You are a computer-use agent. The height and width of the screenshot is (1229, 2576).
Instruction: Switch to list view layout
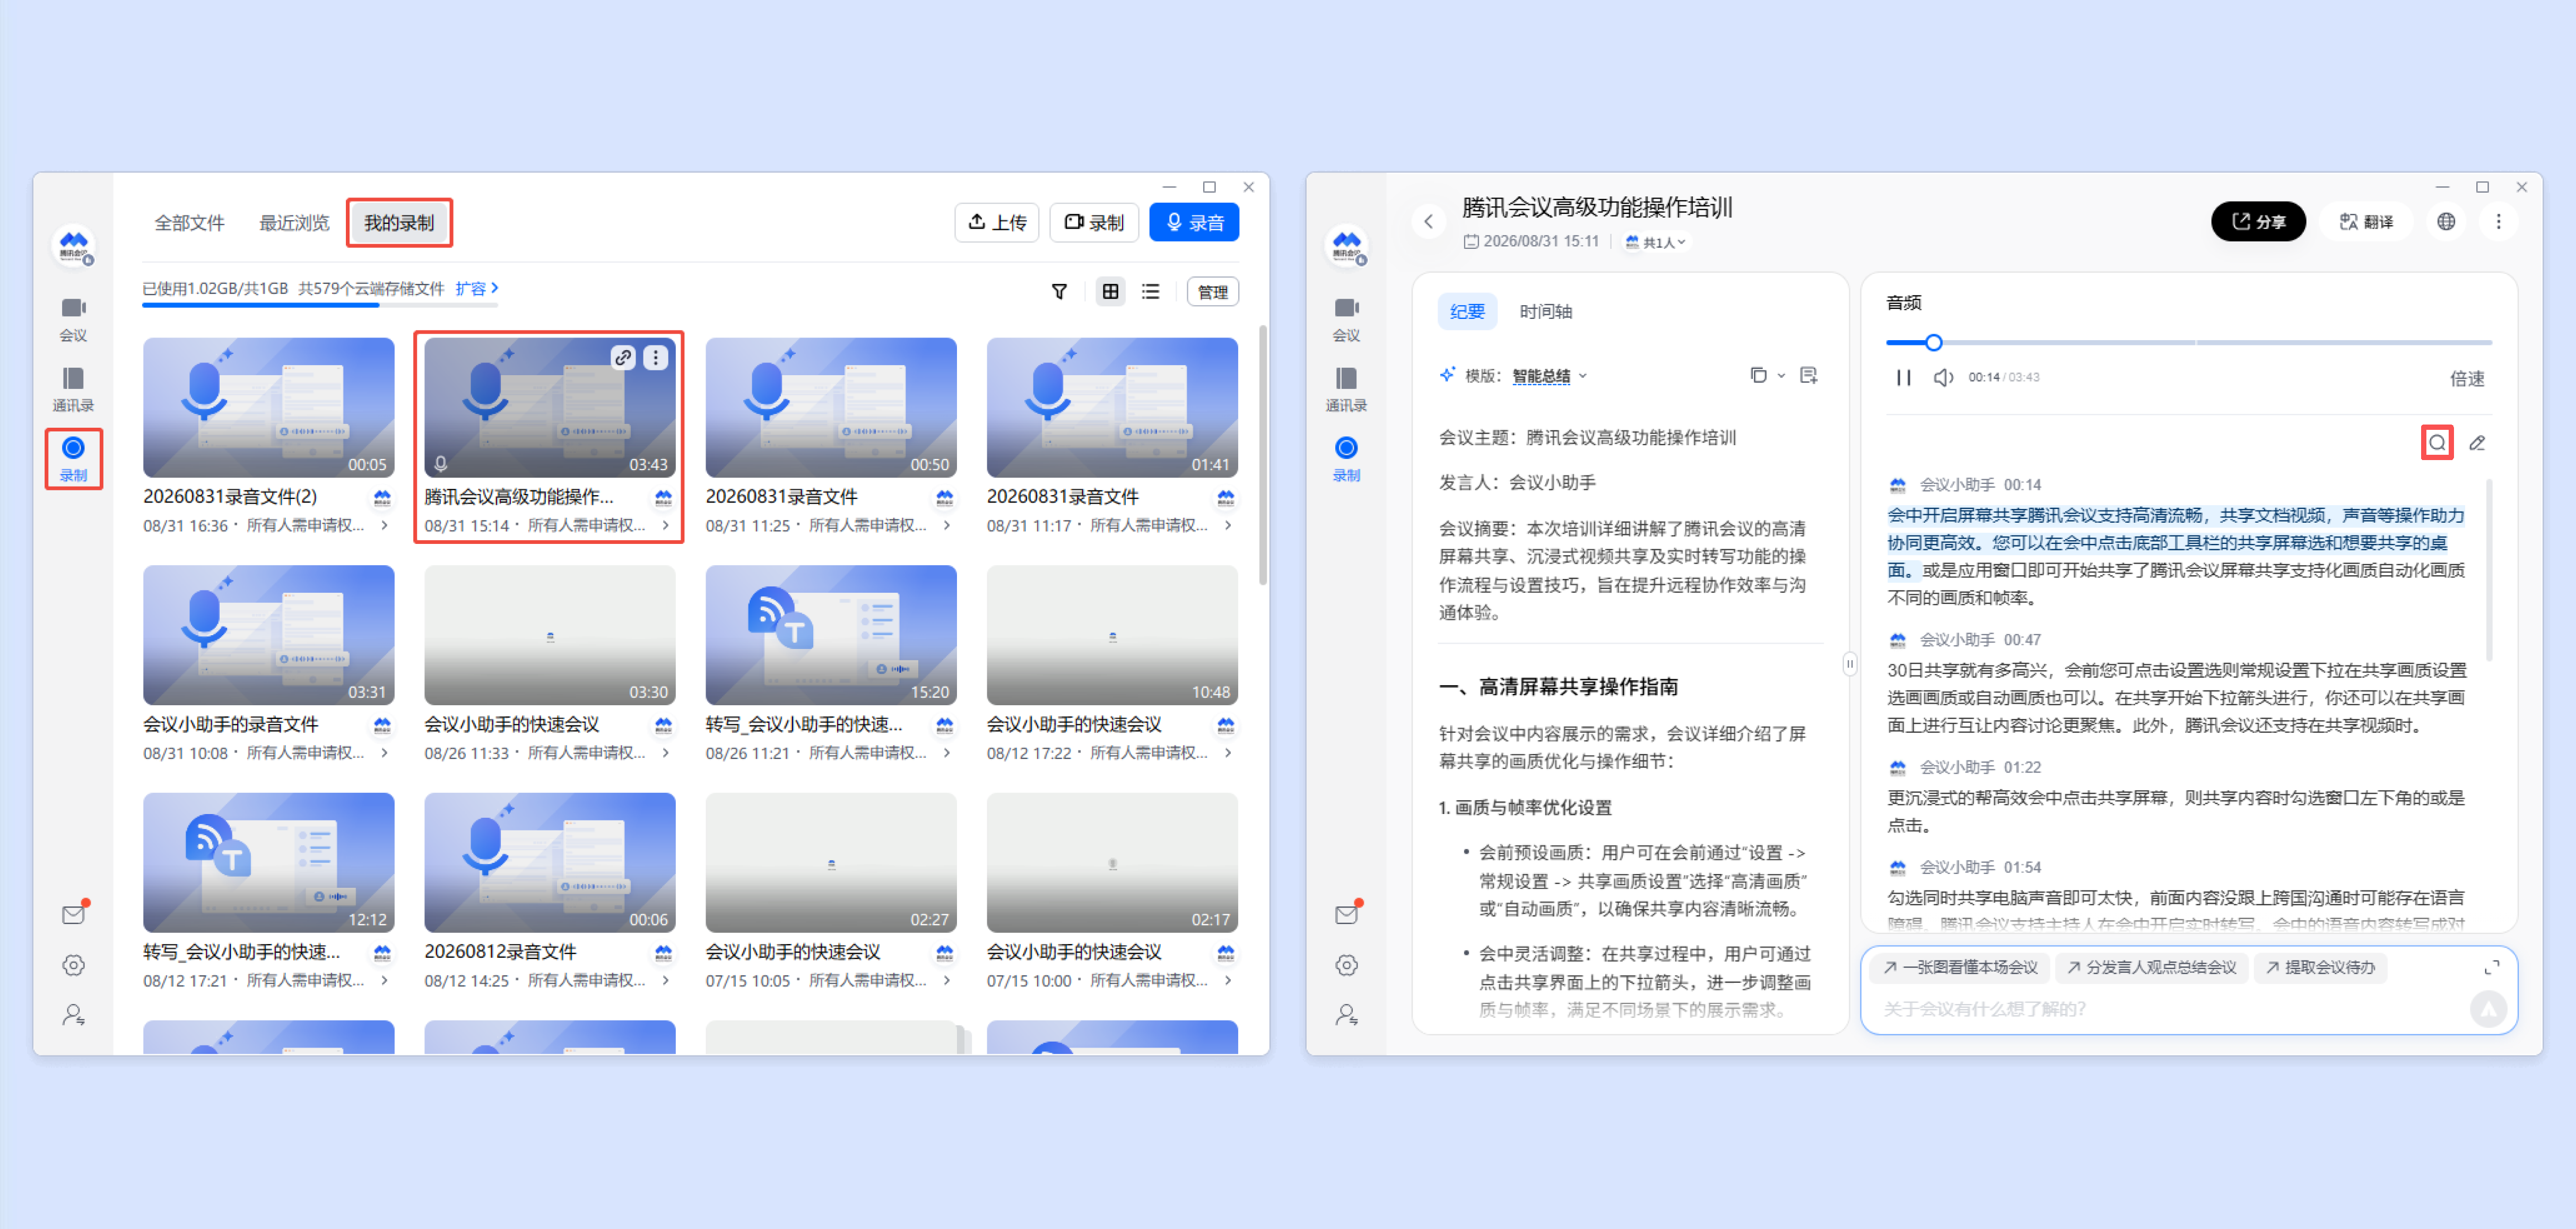coord(1151,292)
